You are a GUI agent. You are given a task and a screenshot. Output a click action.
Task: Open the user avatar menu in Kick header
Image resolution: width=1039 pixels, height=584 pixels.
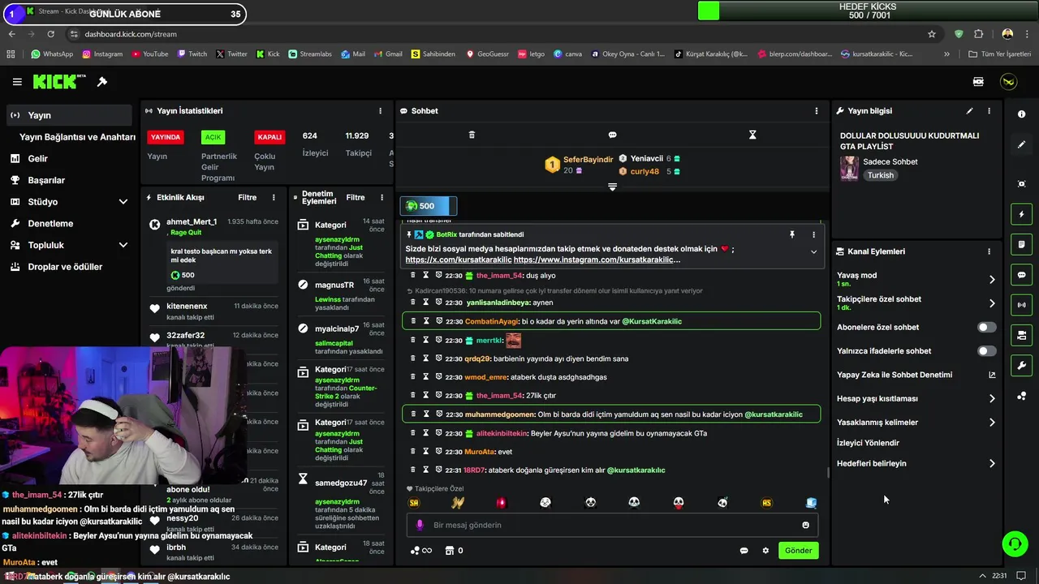1008,82
